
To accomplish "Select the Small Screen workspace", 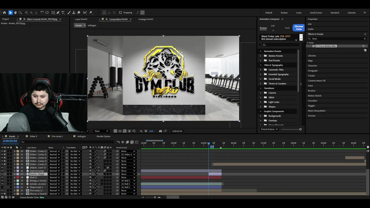I will pos(316,13).
